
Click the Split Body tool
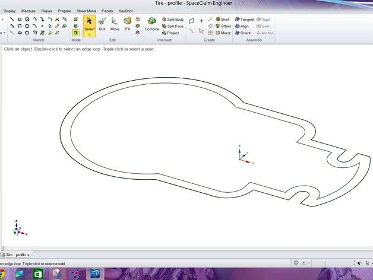click(x=172, y=20)
